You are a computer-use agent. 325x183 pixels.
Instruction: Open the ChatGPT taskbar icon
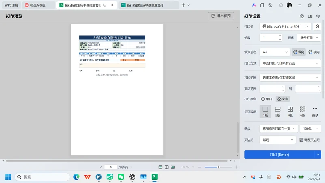point(132,177)
